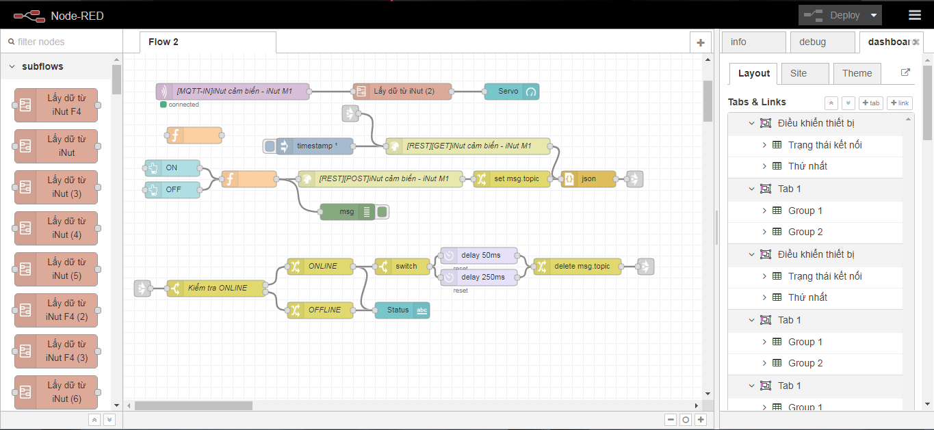934x430 pixels.
Task: Add a new dashboard tab with +tab
Action: pos(870,103)
